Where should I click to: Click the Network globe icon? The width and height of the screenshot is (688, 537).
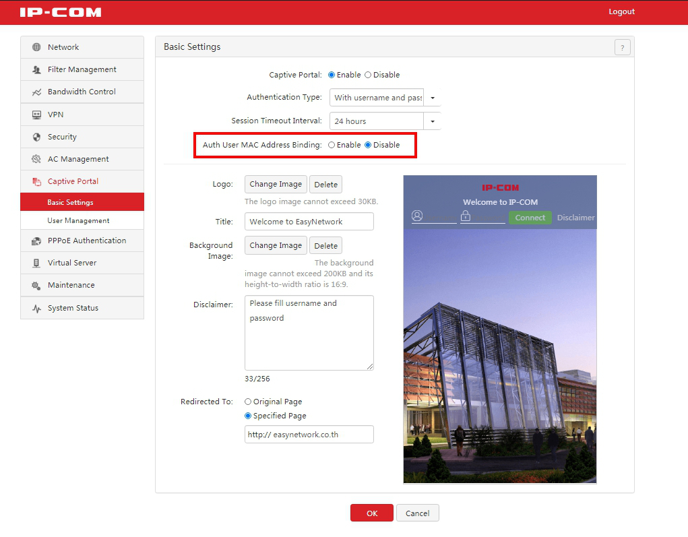pos(36,47)
